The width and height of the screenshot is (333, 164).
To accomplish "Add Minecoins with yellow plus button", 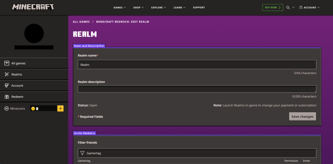I will coord(60,108).
